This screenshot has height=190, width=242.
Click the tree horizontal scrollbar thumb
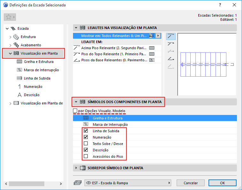[26, 184]
